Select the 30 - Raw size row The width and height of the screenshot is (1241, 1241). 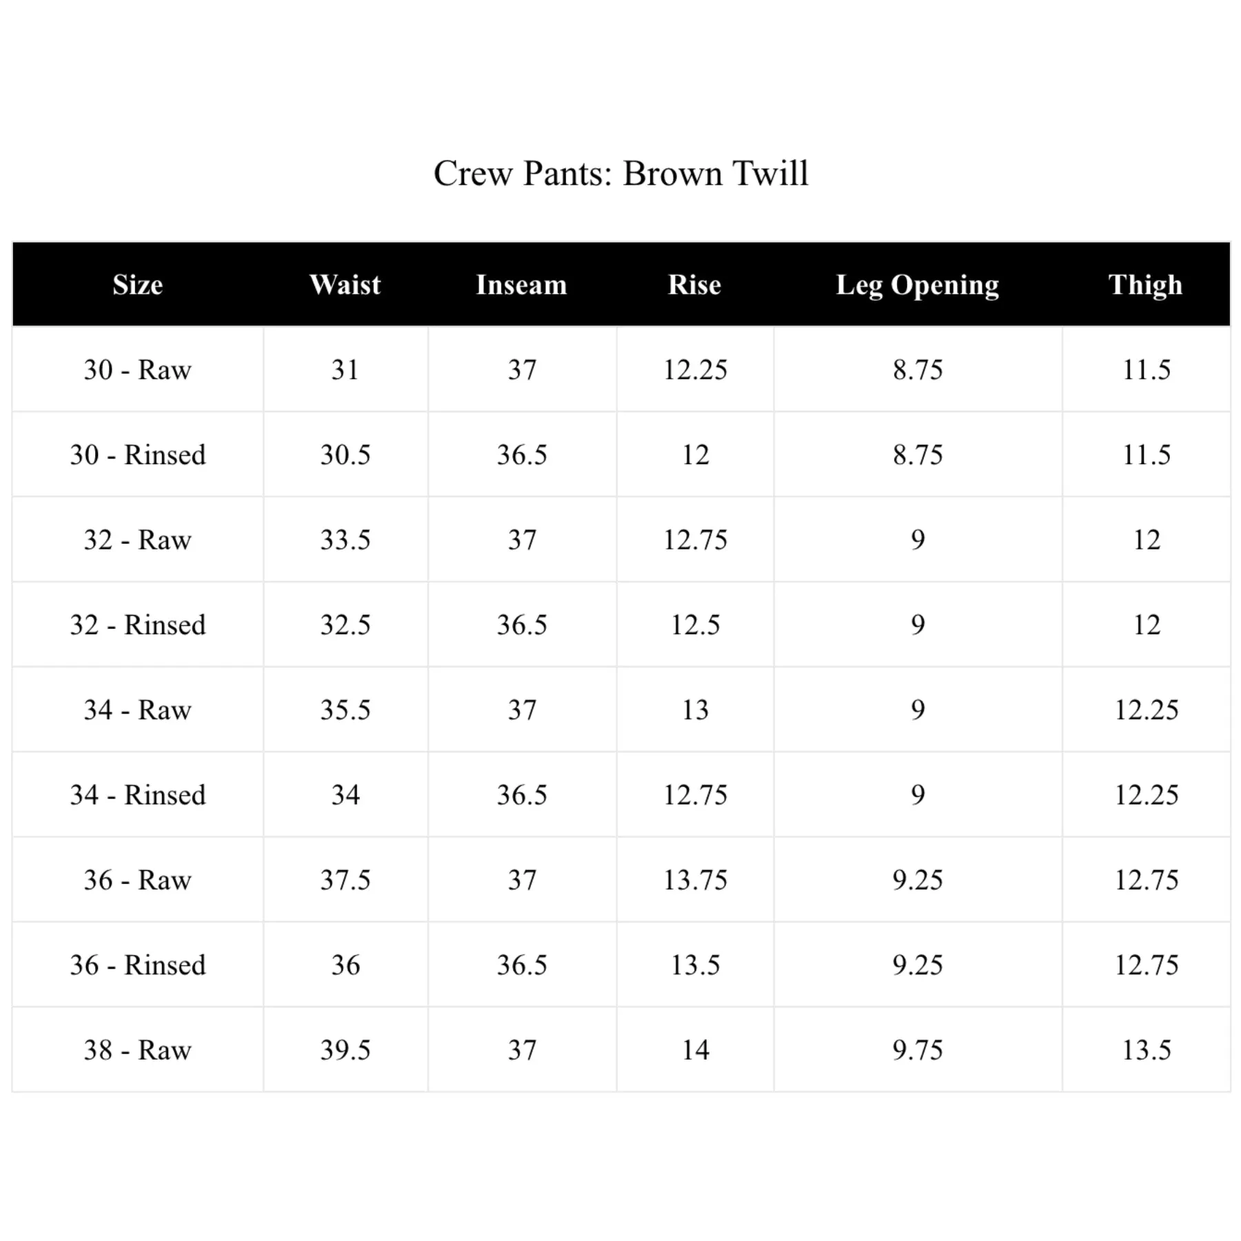click(x=620, y=370)
